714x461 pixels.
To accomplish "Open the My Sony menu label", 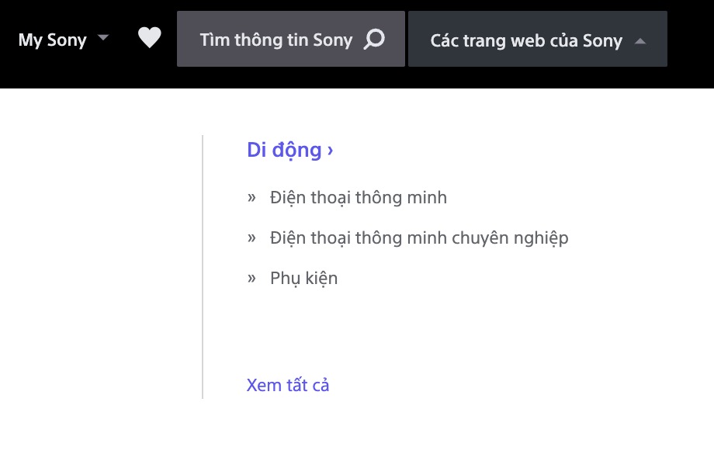I will [x=52, y=40].
